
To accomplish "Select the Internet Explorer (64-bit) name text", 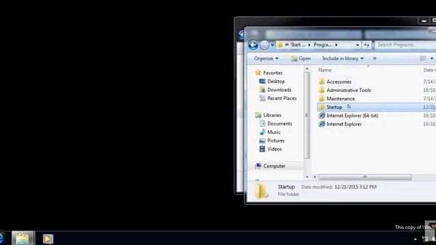I will [352, 116].
